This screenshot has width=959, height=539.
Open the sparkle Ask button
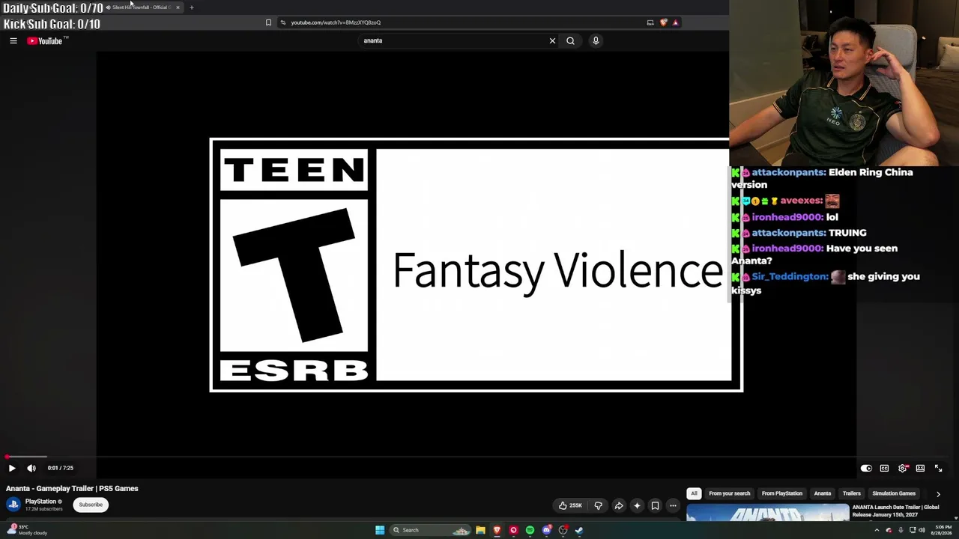(x=637, y=505)
